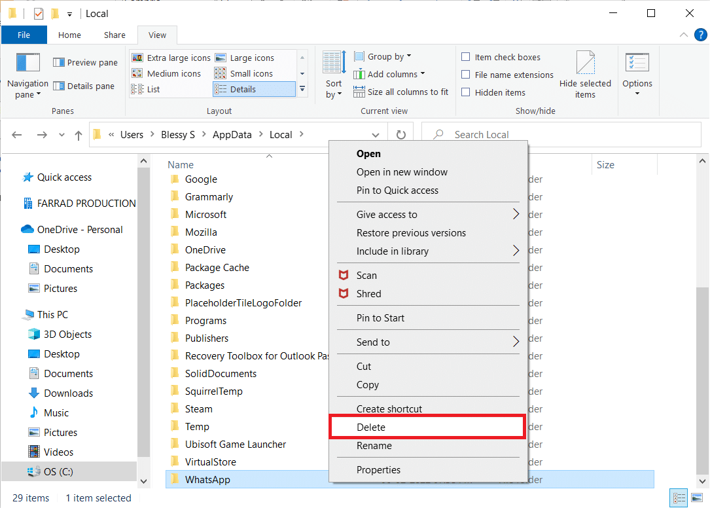Open Properties from the context menu
This screenshot has height=508, width=710.
[x=428, y=470]
